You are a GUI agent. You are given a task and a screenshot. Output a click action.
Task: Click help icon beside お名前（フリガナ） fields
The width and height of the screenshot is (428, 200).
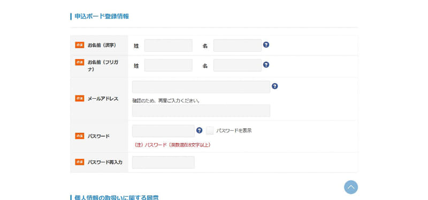[266, 65]
